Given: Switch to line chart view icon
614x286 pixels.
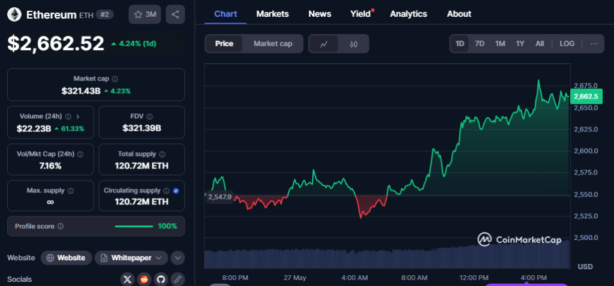Looking at the screenshot, I should click(x=324, y=44).
